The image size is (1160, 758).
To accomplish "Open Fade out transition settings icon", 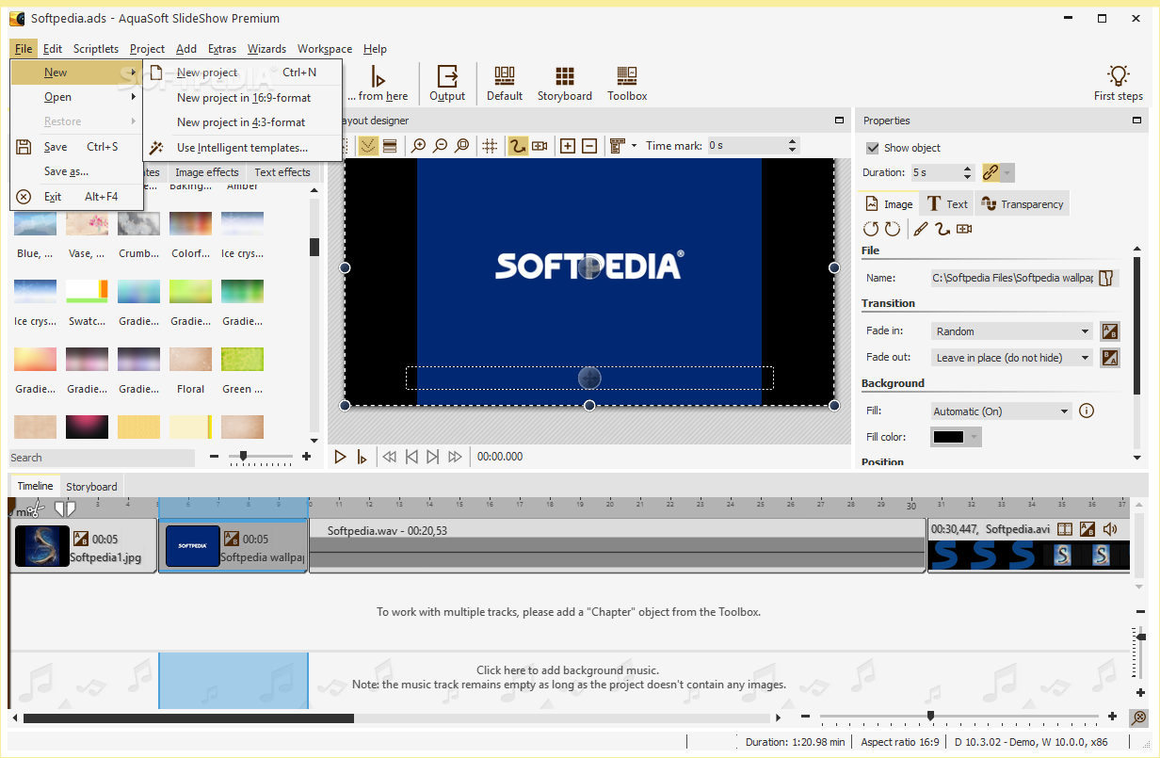I will pos(1110,358).
